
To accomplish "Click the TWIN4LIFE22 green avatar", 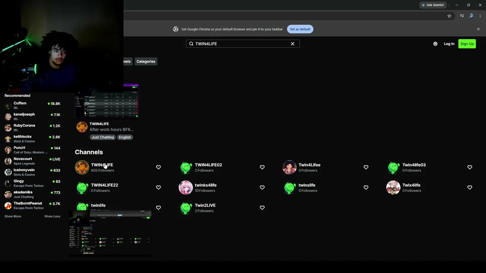I will [x=82, y=187].
